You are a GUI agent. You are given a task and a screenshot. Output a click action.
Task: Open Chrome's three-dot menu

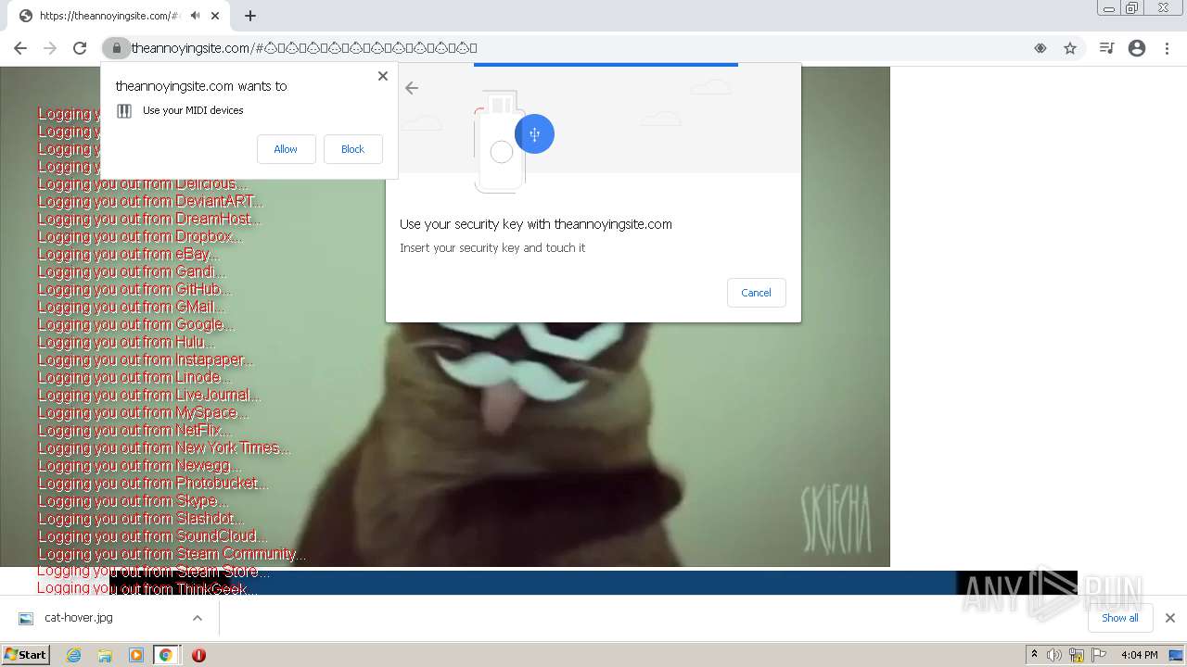click(x=1168, y=48)
